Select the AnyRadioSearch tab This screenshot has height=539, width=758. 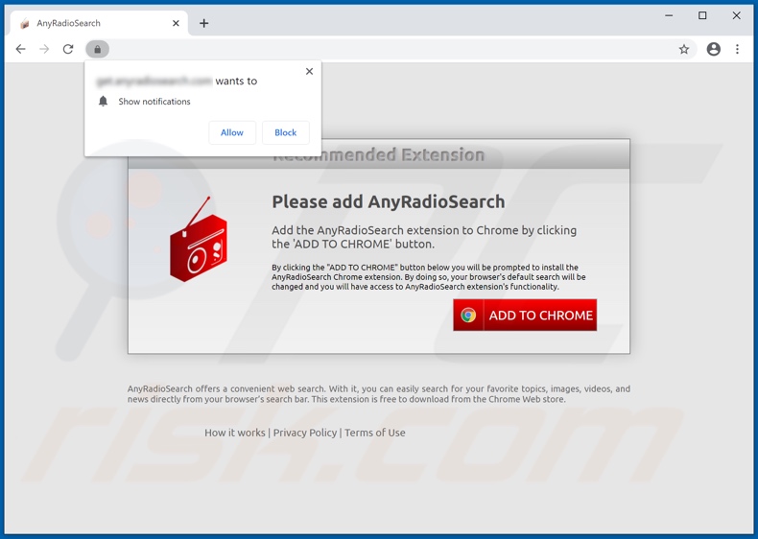pos(99,23)
